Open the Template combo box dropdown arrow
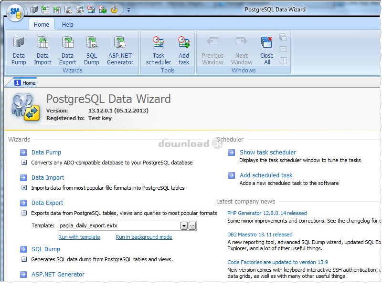The image size is (382, 286). coord(184,226)
